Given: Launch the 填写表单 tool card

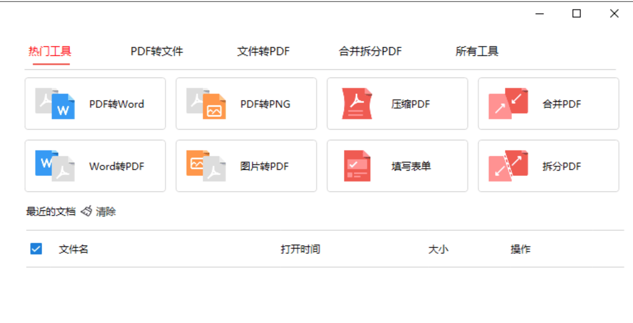Looking at the screenshot, I should (396, 165).
